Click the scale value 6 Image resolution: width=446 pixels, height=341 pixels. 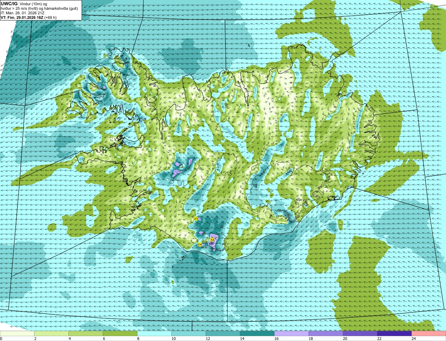pyautogui.click(x=103, y=339)
